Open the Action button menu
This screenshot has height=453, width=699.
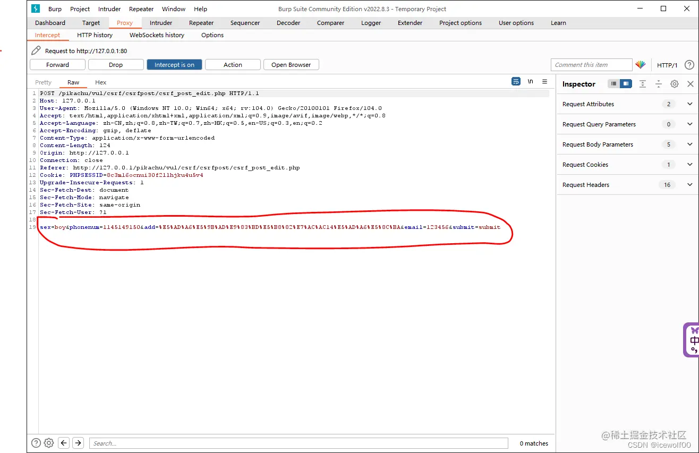click(x=233, y=65)
